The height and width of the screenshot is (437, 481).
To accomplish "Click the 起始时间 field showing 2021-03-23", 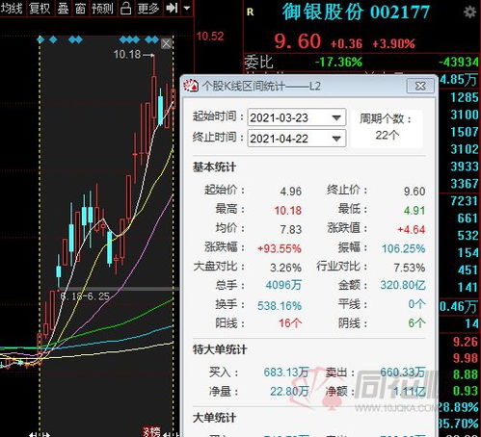I will coord(296,117).
